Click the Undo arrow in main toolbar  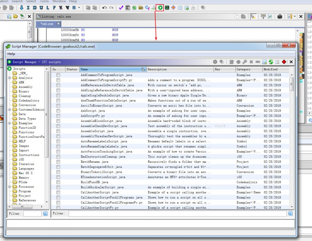(104, 8)
